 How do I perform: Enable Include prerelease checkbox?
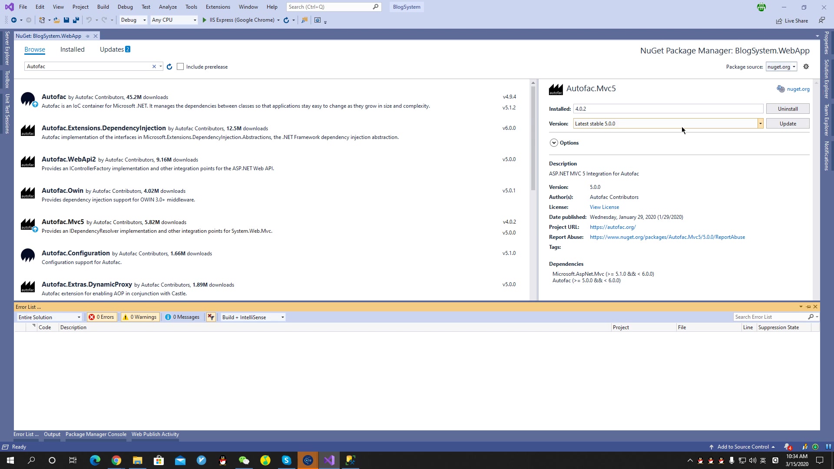tap(180, 66)
